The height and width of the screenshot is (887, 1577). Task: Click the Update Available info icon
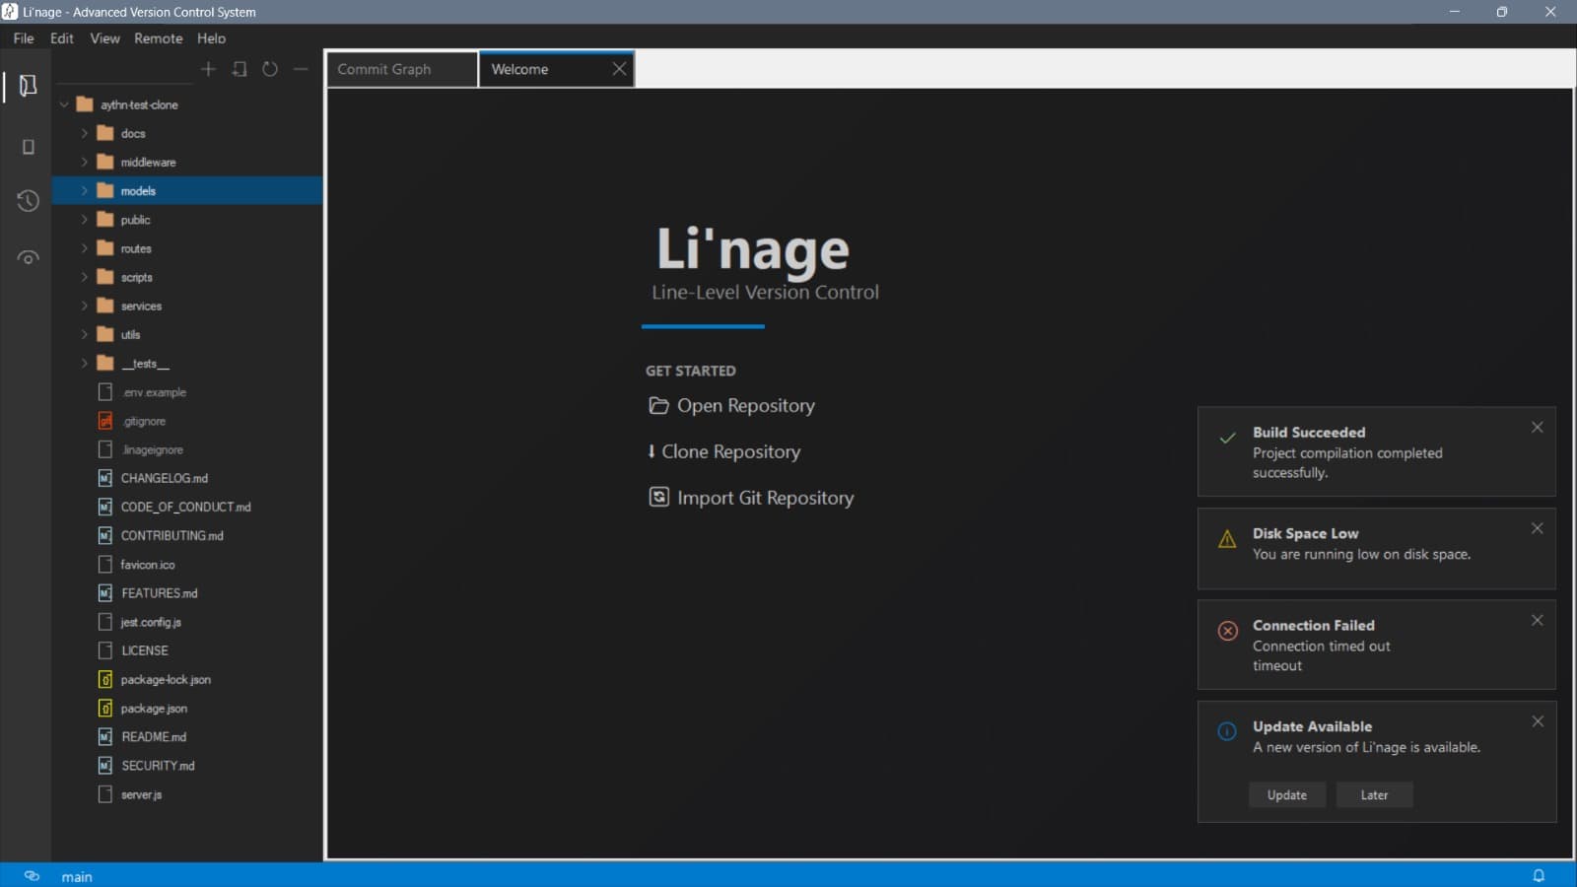[x=1227, y=731]
